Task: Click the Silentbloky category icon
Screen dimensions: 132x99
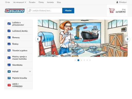Action: [x=9, y=65]
